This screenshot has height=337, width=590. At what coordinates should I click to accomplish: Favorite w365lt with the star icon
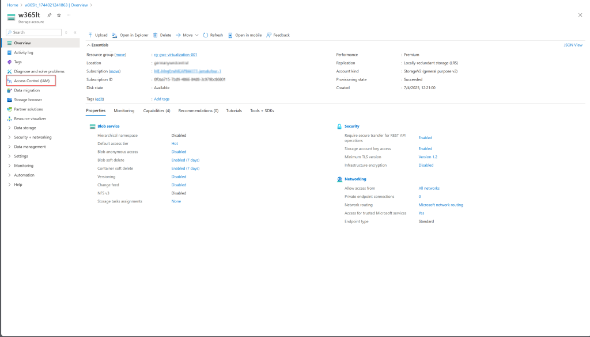(59, 15)
